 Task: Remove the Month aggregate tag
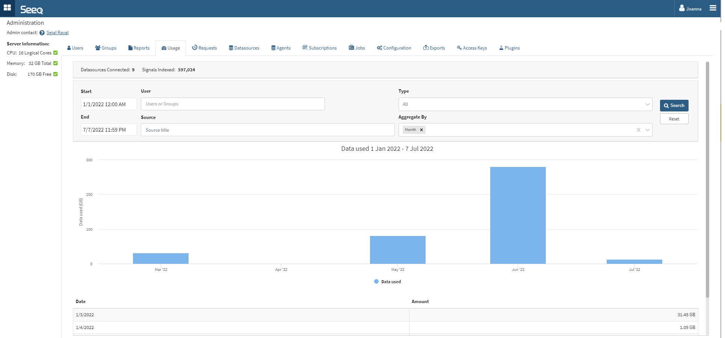coord(421,130)
